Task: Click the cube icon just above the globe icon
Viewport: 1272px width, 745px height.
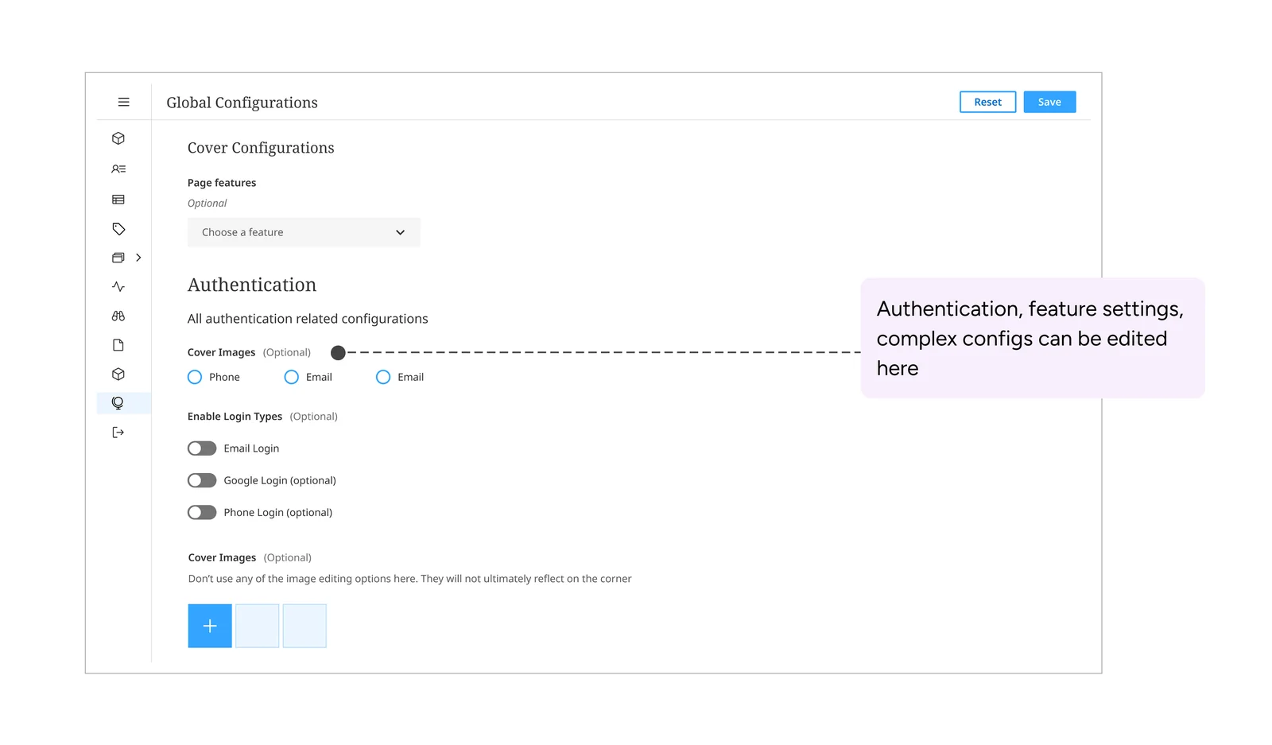Action: pyautogui.click(x=118, y=374)
